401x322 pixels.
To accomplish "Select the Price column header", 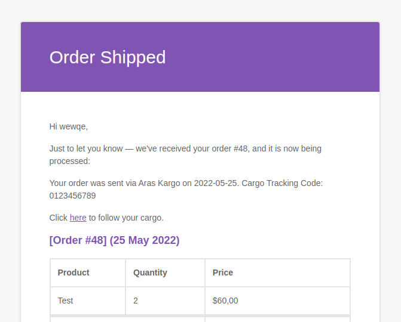I will [x=277, y=273].
